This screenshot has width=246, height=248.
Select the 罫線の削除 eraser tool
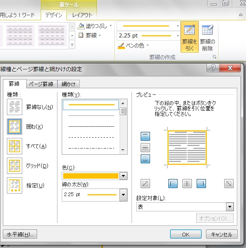coord(207,37)
